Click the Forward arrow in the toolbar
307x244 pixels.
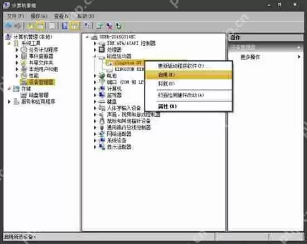(18, 26)
